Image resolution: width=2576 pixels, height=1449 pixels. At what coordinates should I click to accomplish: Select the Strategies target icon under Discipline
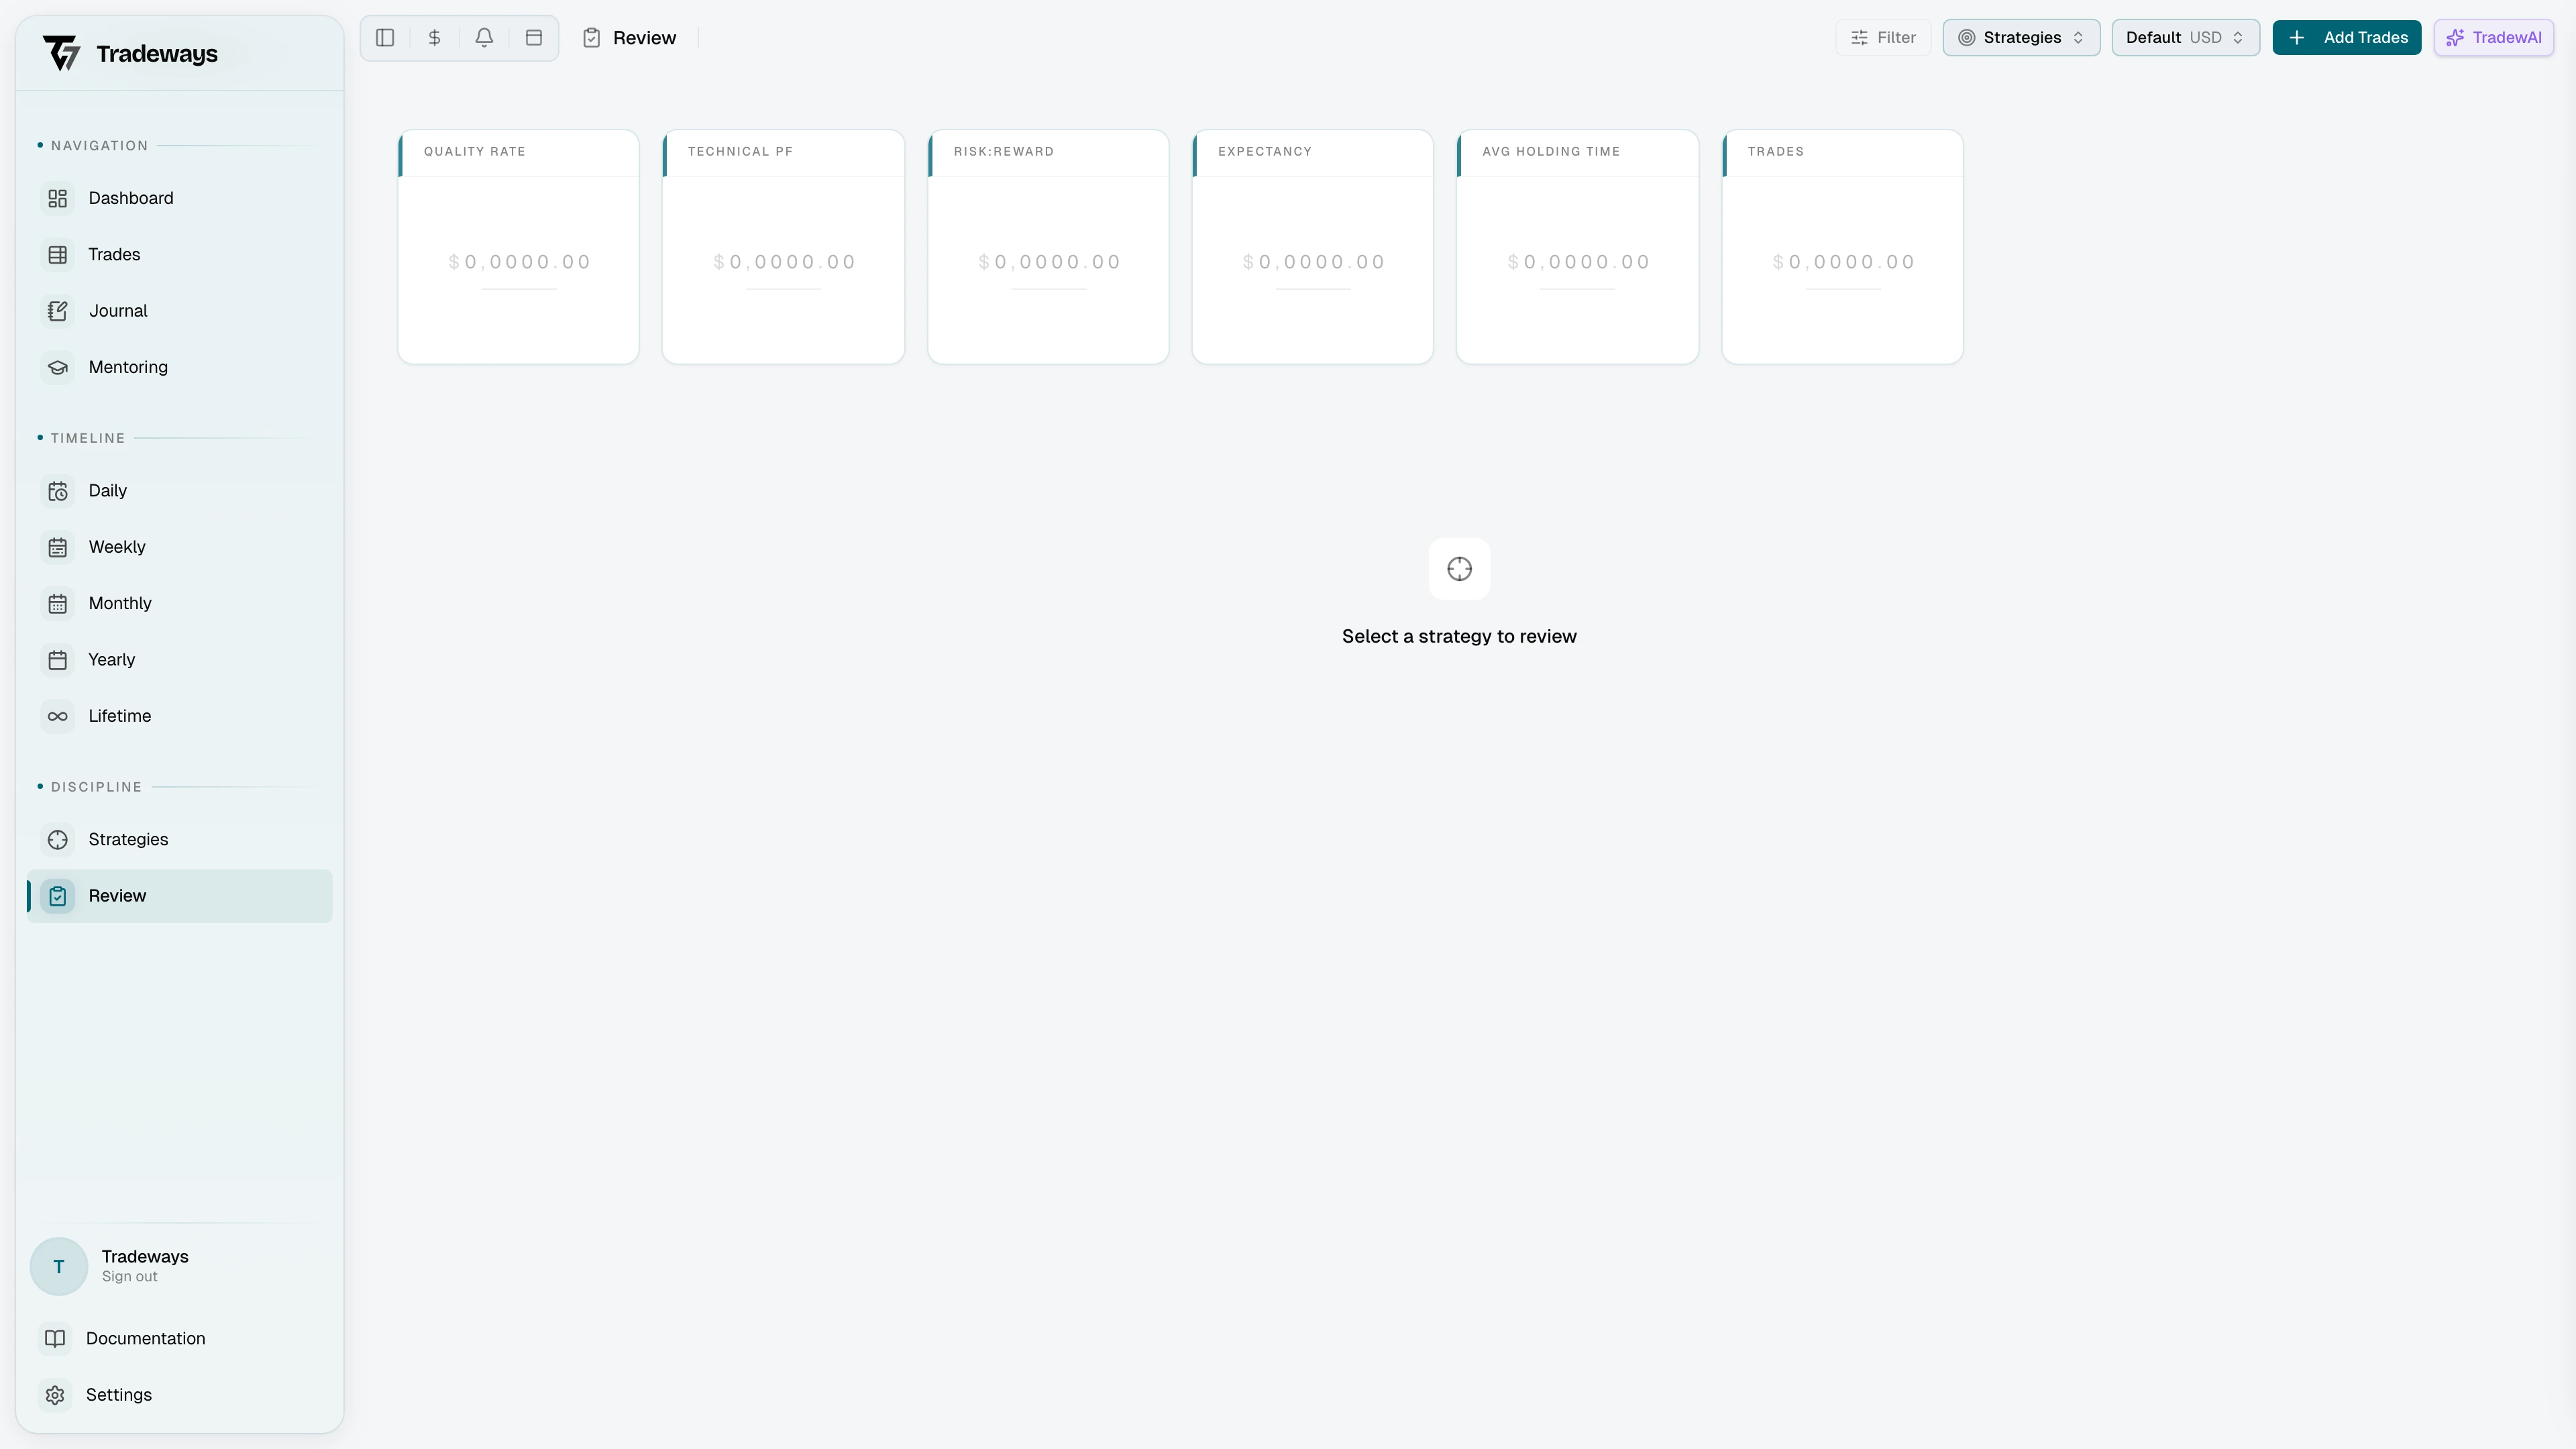57,839
